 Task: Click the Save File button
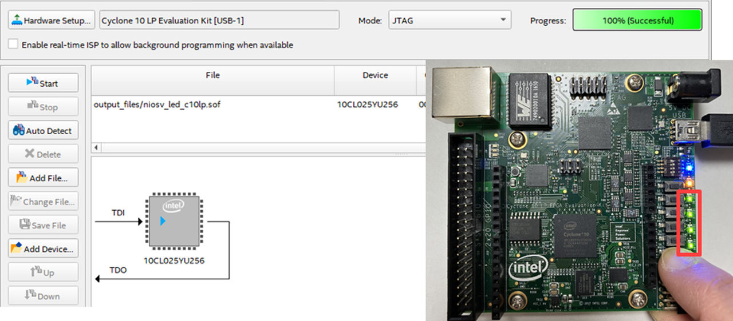[x=43, y=225]
